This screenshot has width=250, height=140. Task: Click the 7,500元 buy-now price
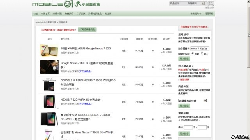coord(139,102)
